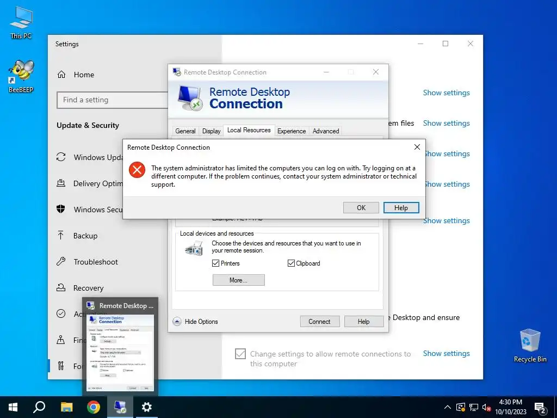Toggle allow remote connections checkbox
The width and height of the screenshot is (557, 418).
(x=240, y=354)
